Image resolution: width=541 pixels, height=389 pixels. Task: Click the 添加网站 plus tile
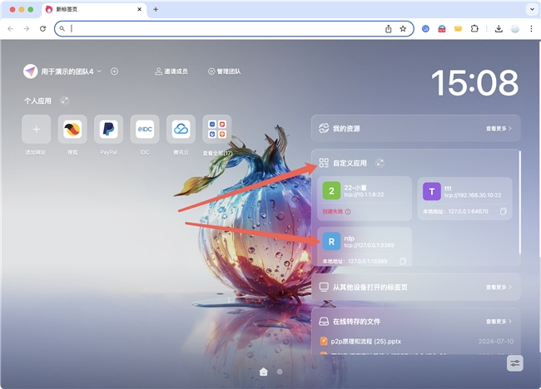coord(36,130)
